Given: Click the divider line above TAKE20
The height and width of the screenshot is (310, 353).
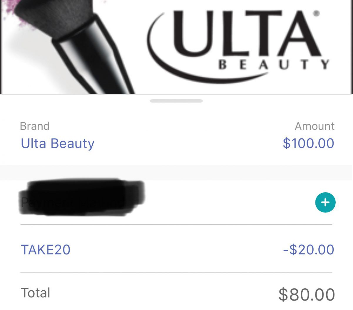Looking at the screenshot, I should tap(176, 225).
